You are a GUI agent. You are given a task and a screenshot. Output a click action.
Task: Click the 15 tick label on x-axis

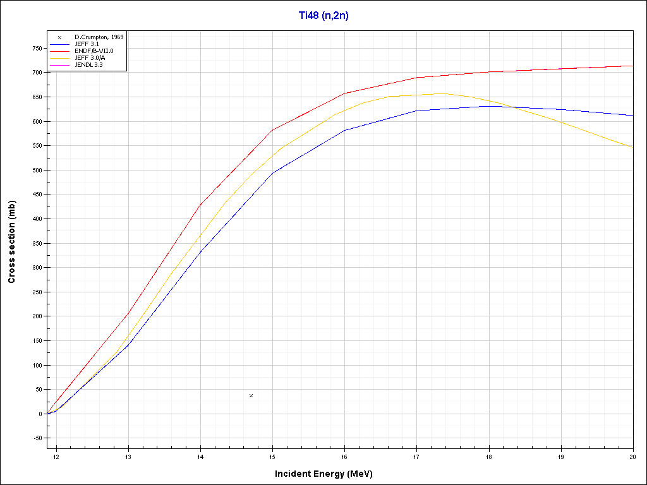(x=272, y=457)
